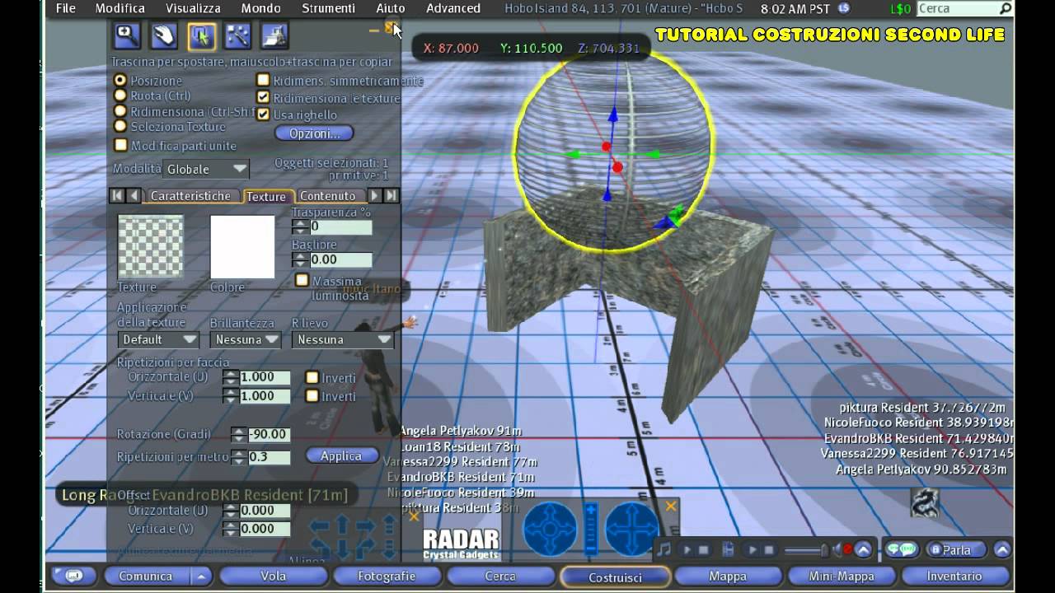Expand the Comunica button arrow
The width and height of the screenshot is (1055, 593).
coord(201,577)
